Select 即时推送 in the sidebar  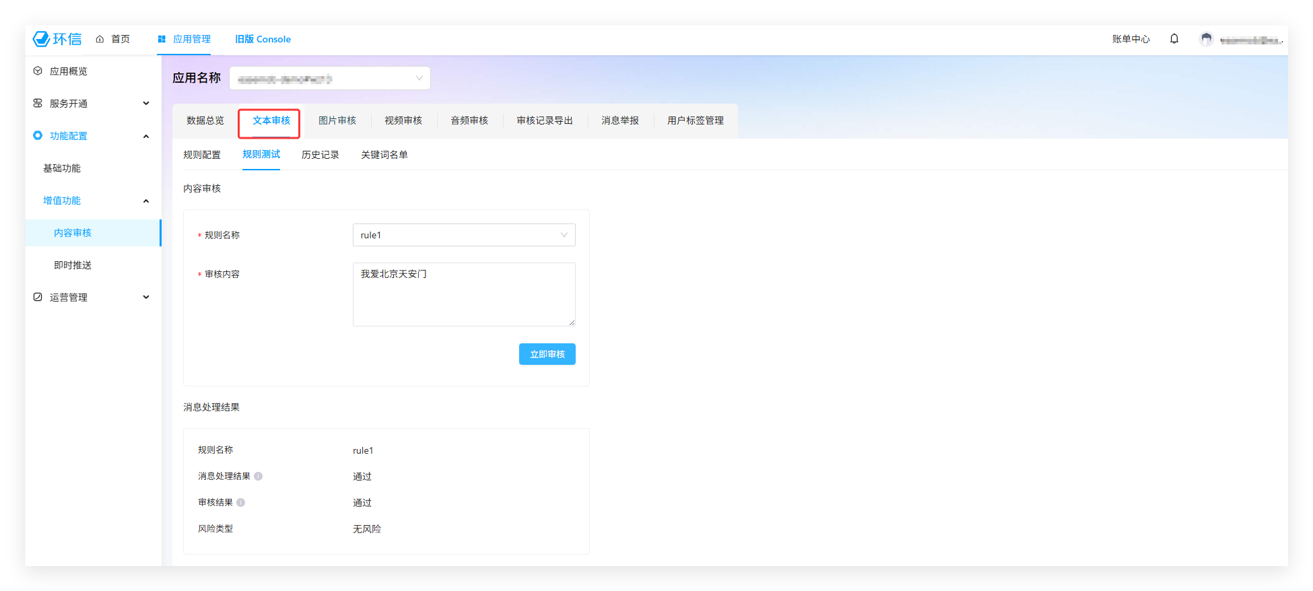(x=73, y=265)
